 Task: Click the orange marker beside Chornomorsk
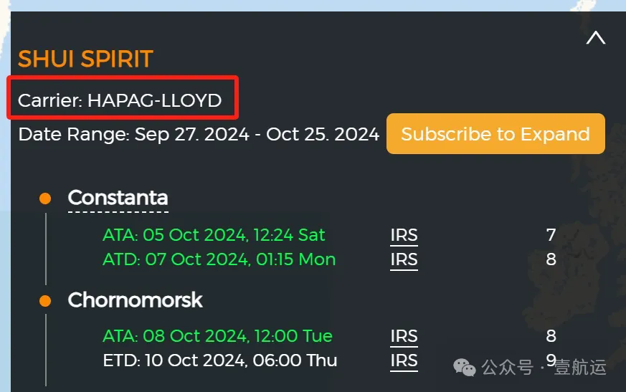45,300
